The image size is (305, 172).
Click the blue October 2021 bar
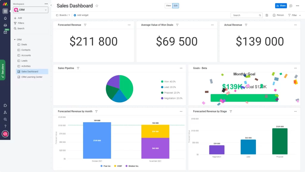tap(97, 140)
